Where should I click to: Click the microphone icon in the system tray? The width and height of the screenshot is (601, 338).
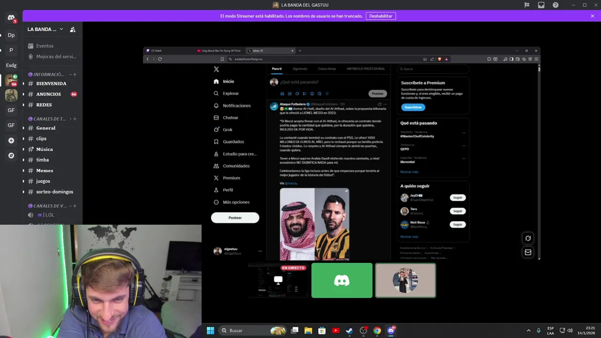pos(539,330)
